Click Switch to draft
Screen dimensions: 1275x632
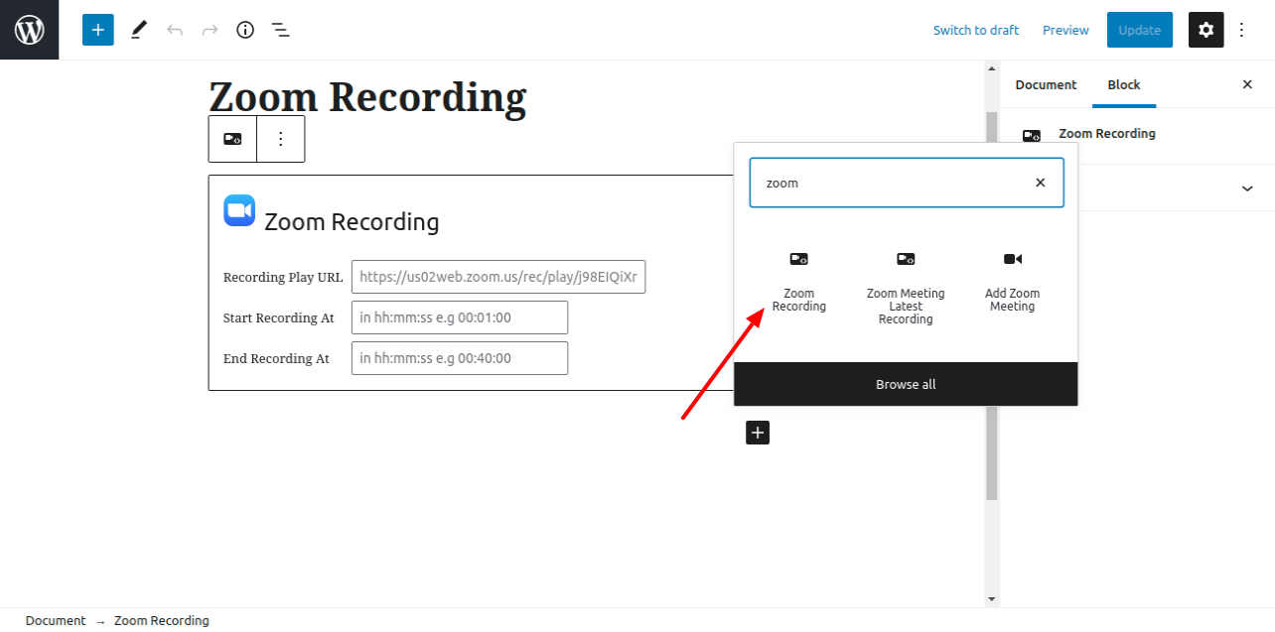pyautogui.click(x=976, y=30)
